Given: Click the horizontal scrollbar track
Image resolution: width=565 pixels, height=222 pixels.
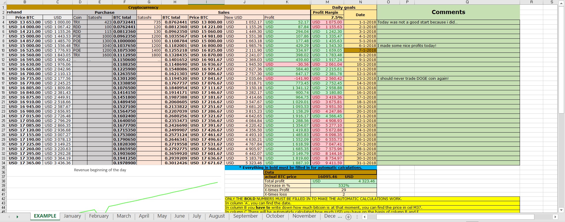Looking at the screenshot, I should click(543, 217).
